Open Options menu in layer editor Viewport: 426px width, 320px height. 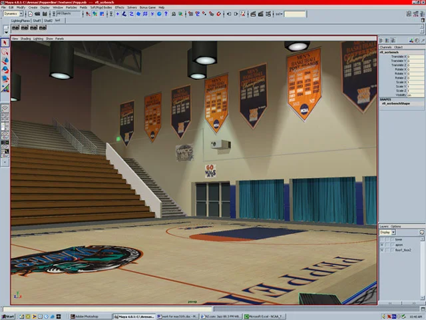point(395,227)
